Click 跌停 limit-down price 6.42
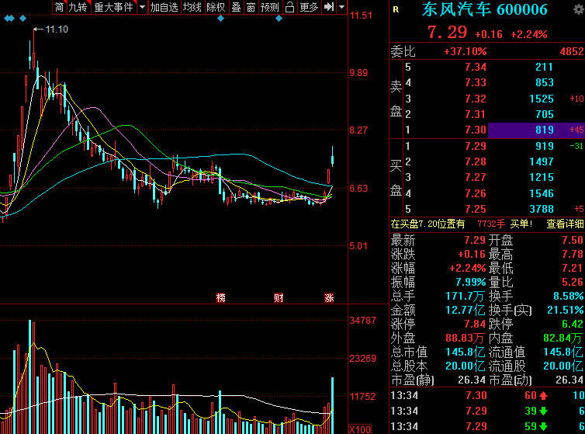 (572, 324)
